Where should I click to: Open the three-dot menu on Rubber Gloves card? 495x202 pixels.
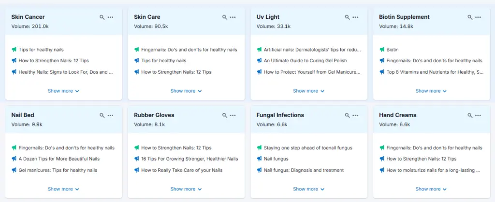tap(233, 116)
